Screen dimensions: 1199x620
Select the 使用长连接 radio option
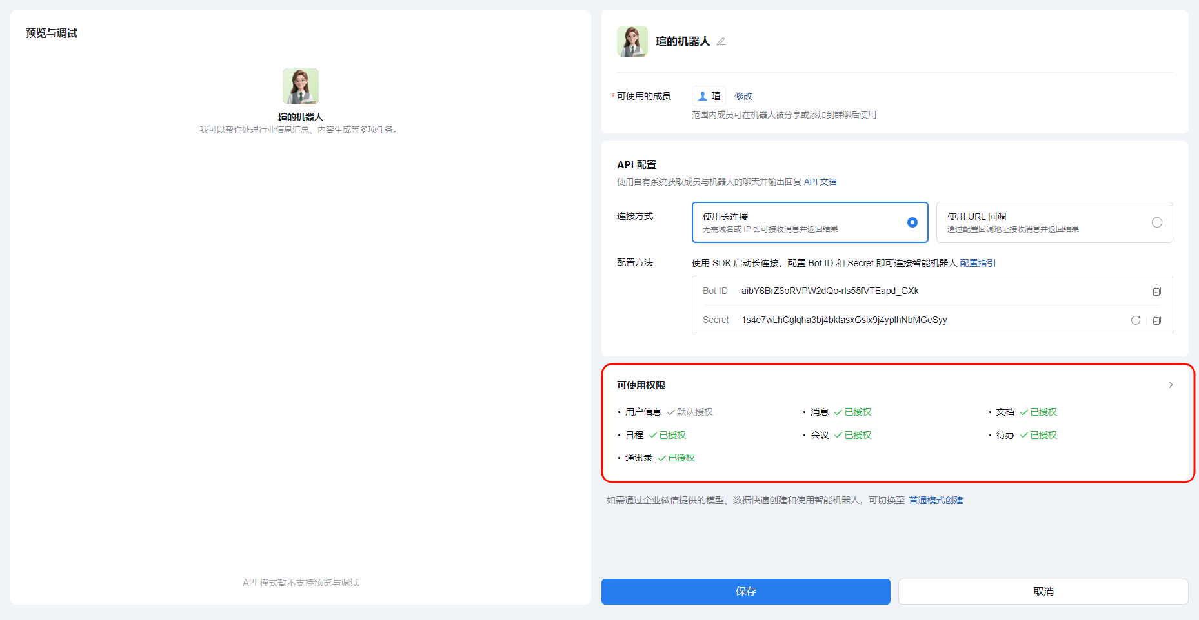tap(810, 222)
